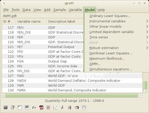Screen dimensions: 149x113
Task: Open the gretl console icon
Action: tap(20, 107)
